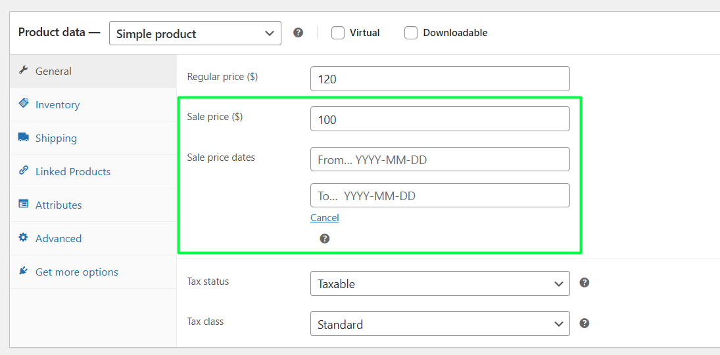Click the Tax status label
Image resolution: width=720 pixels, height=355 pixels.
tap(208, 282)
